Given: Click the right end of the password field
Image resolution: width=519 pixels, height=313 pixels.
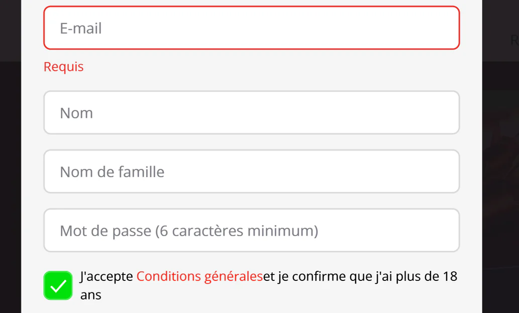Looking at the screenshot, I should [x=444, y=230].
